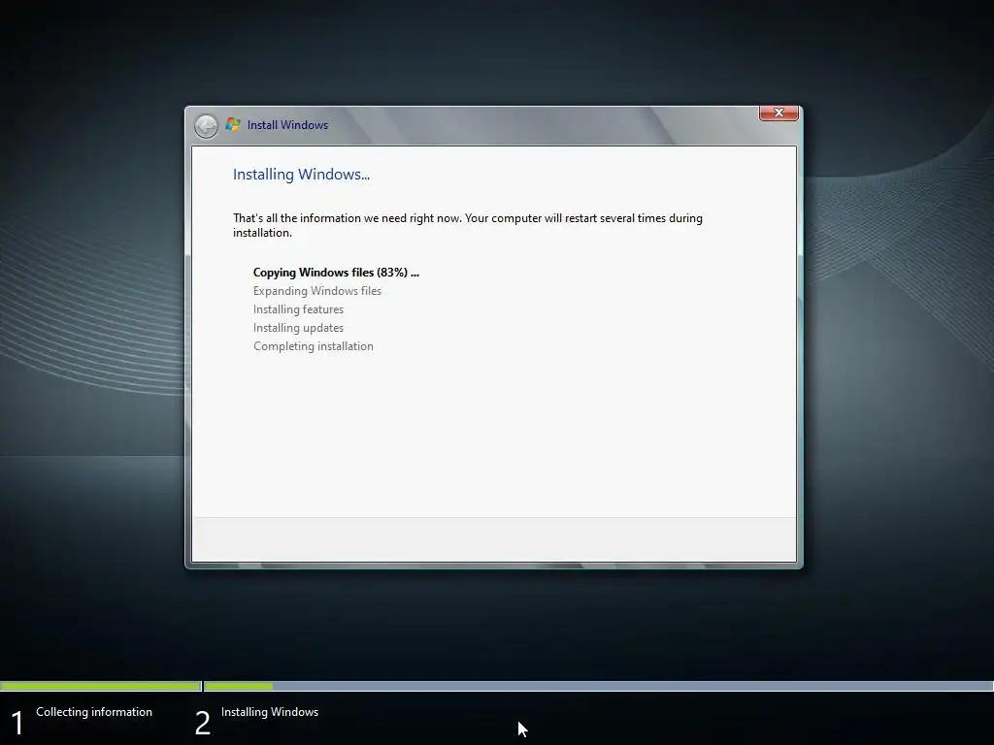Select the 'Installing updates' step

(298, 328)
